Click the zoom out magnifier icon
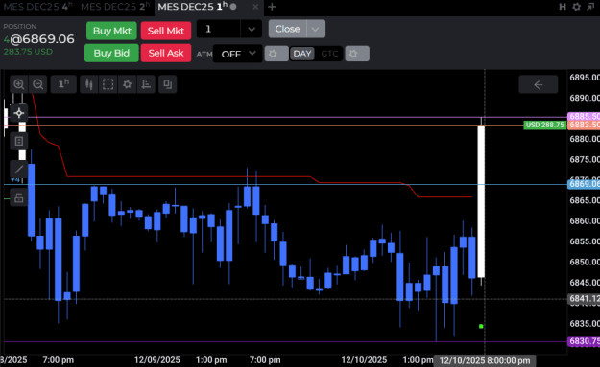This screenshot has height=367, width=600. (x=37, y=84)
